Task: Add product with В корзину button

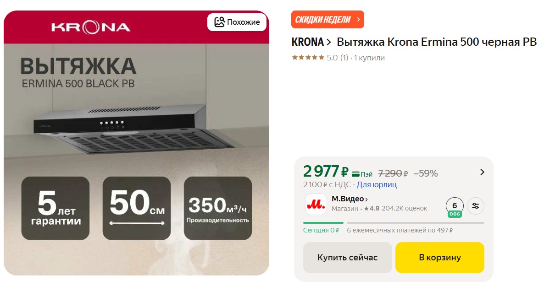Action: pos(439,257)
